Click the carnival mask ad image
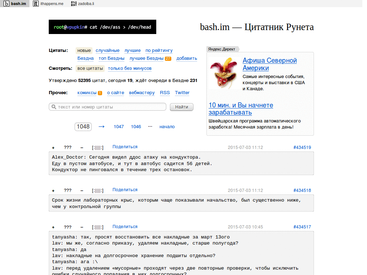The image size is (367, 275). pos(224,73)
